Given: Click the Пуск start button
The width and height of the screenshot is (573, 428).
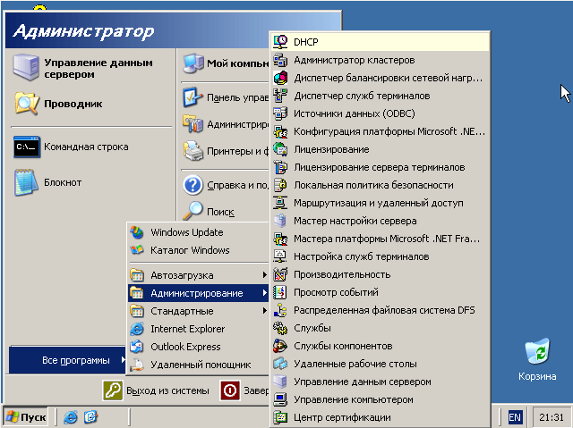Looking at the screenshot, I should [26, 417].
